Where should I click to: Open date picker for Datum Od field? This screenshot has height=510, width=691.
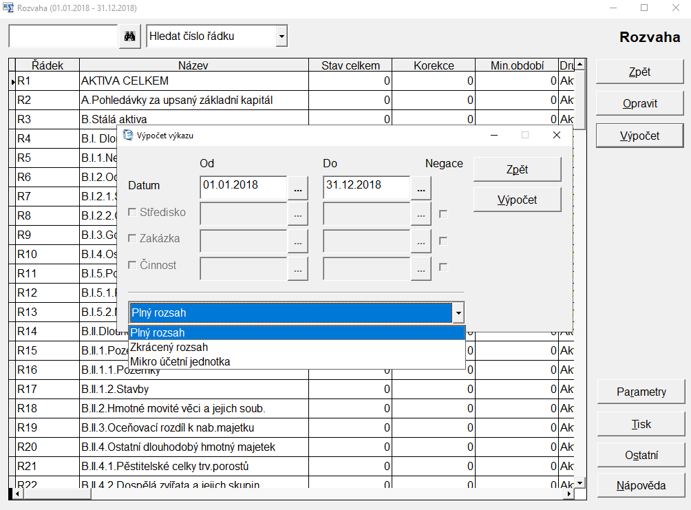(297, 187)
